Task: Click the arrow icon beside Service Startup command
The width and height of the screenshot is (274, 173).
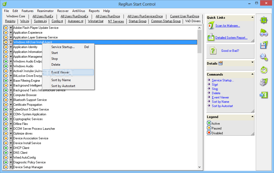Action: pyautogui.click(x=209, y=80)
